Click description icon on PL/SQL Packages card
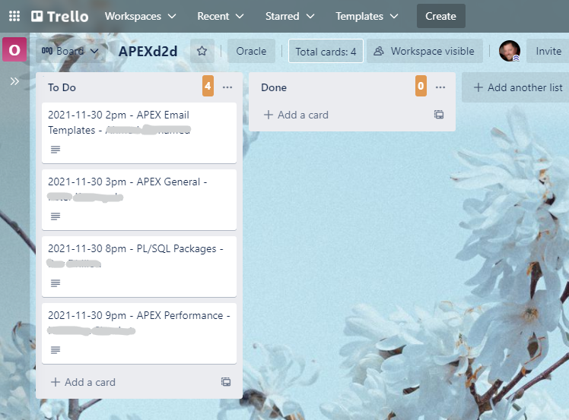Screen dimensions: 569x420 coord(56,283)
